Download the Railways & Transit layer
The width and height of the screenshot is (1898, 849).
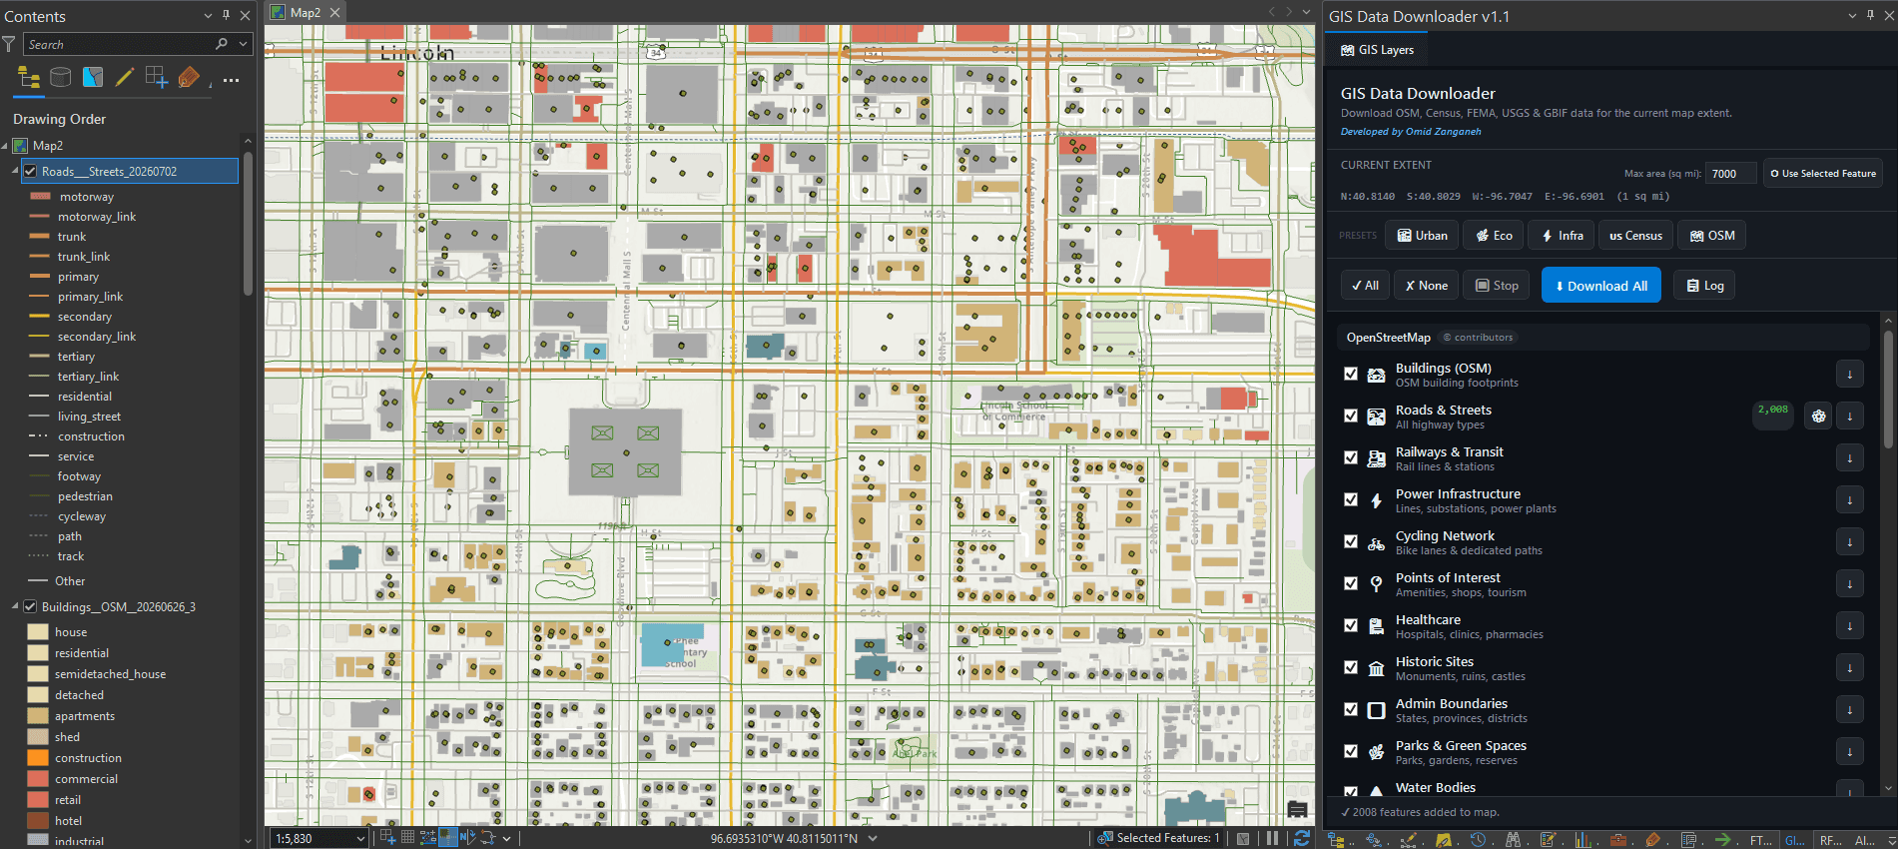[x=1849, y=458]
